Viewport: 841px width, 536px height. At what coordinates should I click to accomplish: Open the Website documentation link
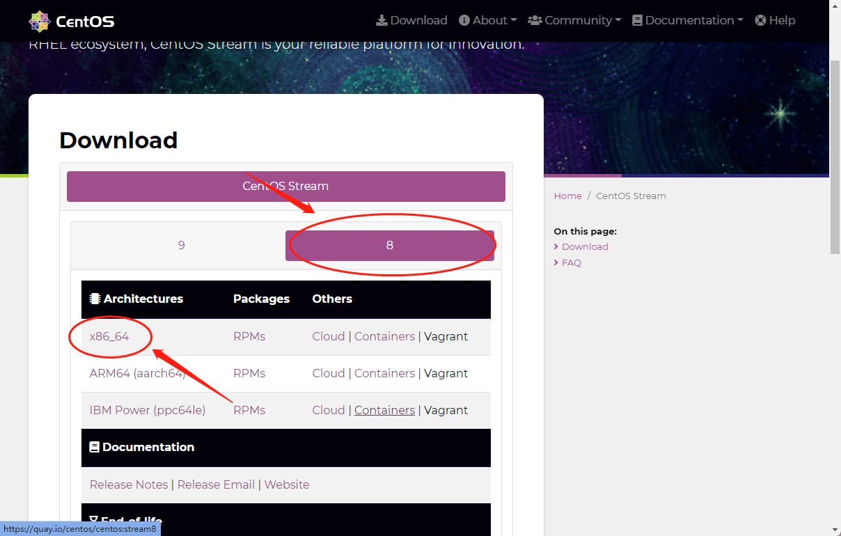coord(287,484)
